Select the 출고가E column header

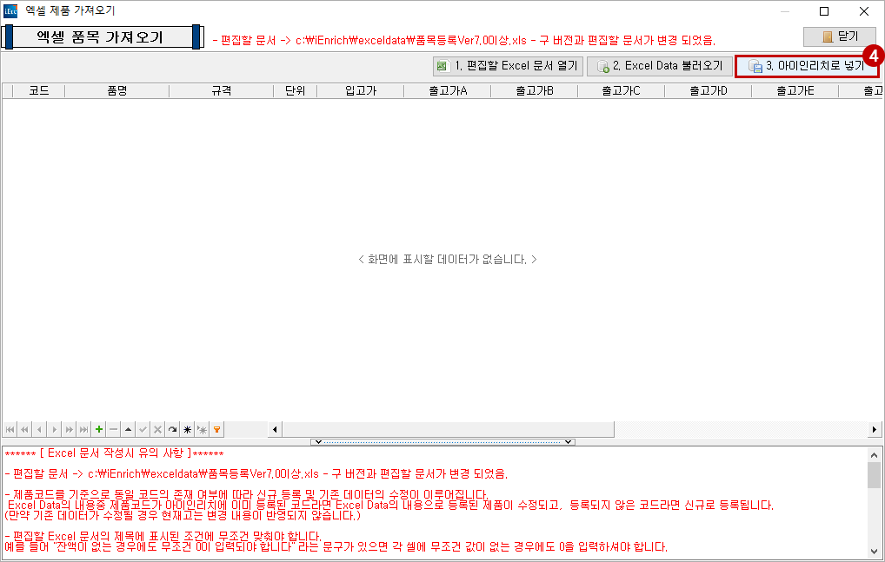tap(795, 90)
